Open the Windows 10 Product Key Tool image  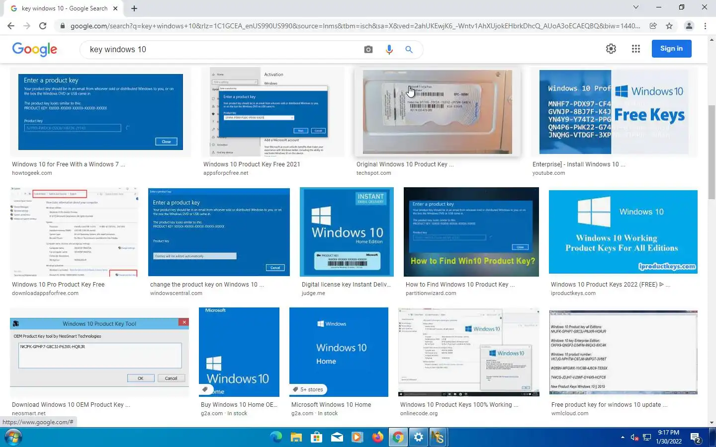99,352
